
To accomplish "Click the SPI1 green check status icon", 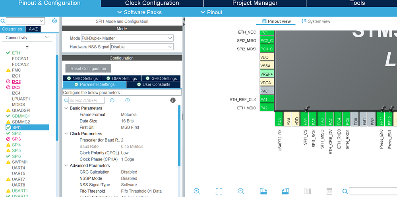I will click(x=8, y=128).
